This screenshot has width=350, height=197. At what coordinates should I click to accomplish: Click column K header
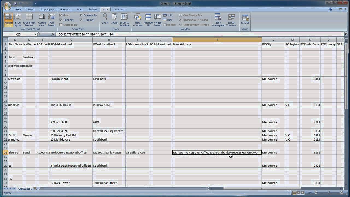click(x=217, y=40)
